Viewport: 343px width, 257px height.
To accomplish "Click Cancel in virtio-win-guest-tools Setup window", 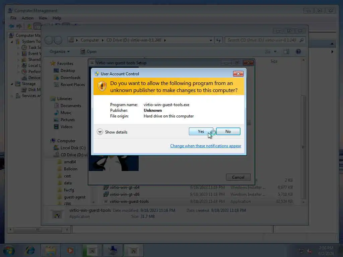I will (x=238, y=177).
